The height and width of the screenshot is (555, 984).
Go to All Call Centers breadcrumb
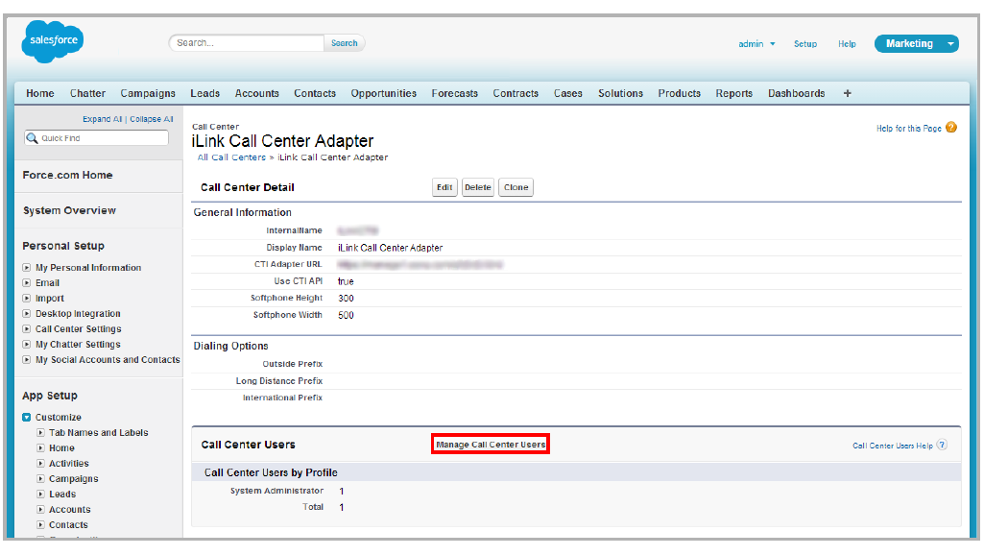[x=231, y=157]
